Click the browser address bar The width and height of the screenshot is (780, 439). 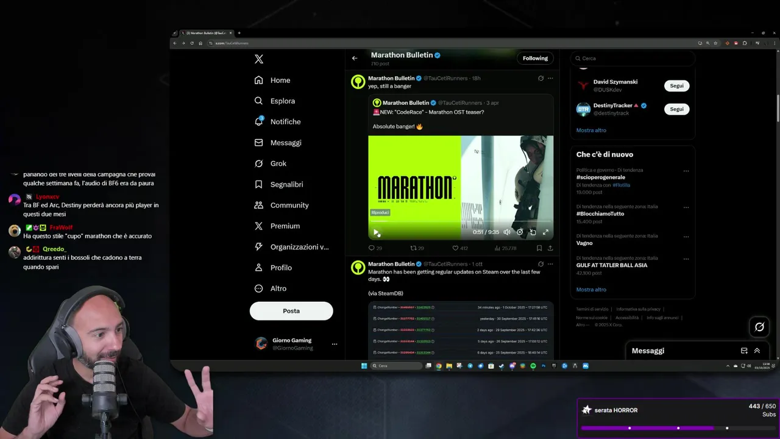click(x=451, y=43)
